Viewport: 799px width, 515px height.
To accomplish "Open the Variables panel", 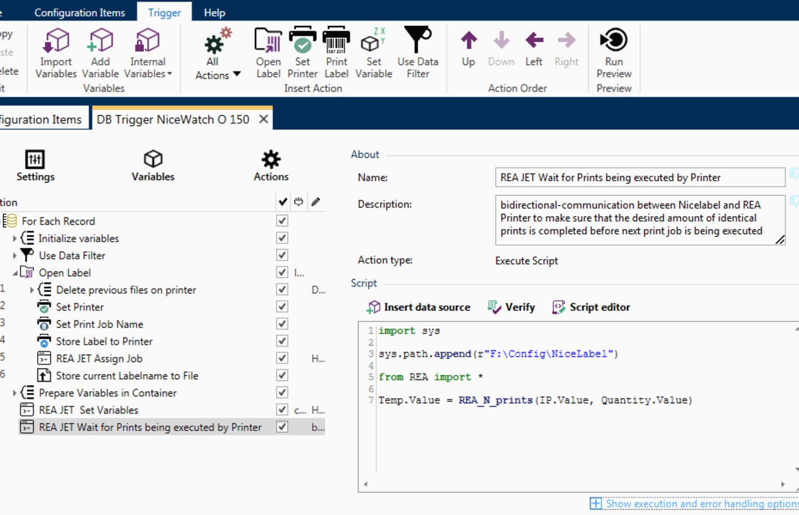I will 153,166.
